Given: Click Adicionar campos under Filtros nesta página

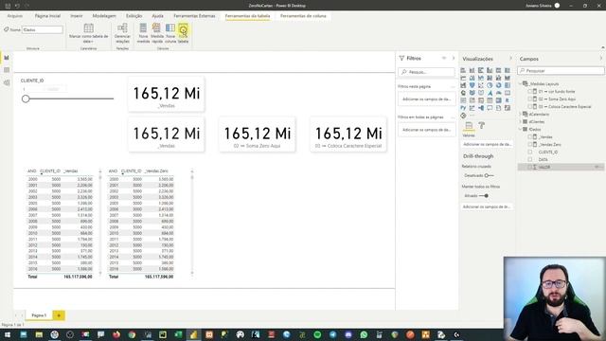Looking at the screenshot, I should click(427, 99).
